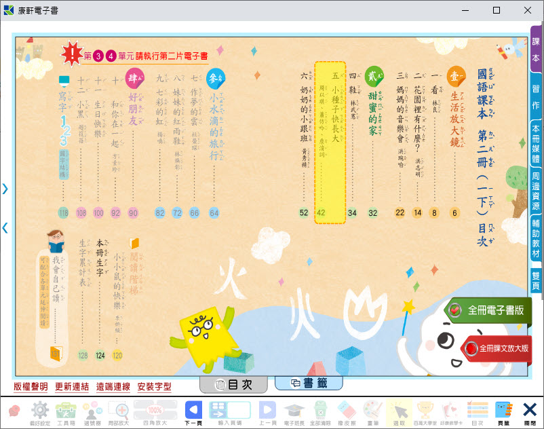The image size is (544, 429).
Task: Open highlighted lesson 小種子快長大
Action: tap(330, 143)
